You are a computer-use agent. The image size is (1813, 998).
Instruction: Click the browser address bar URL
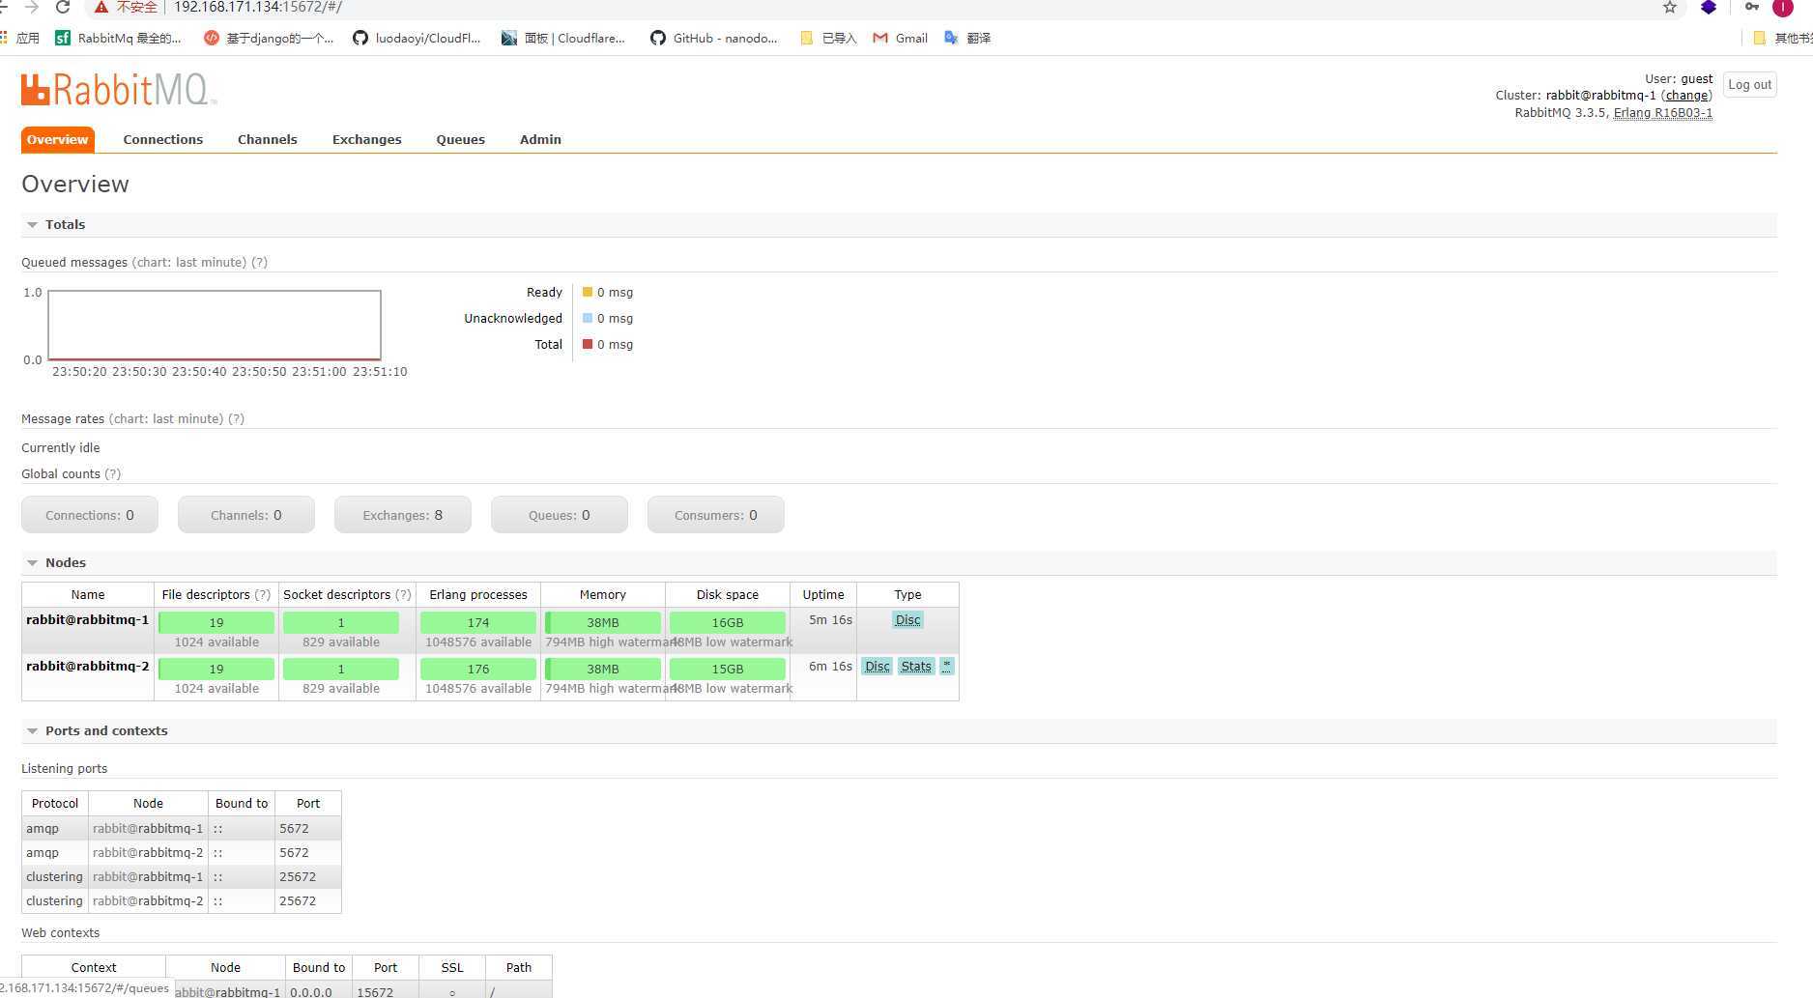click(x=257, y=7)
